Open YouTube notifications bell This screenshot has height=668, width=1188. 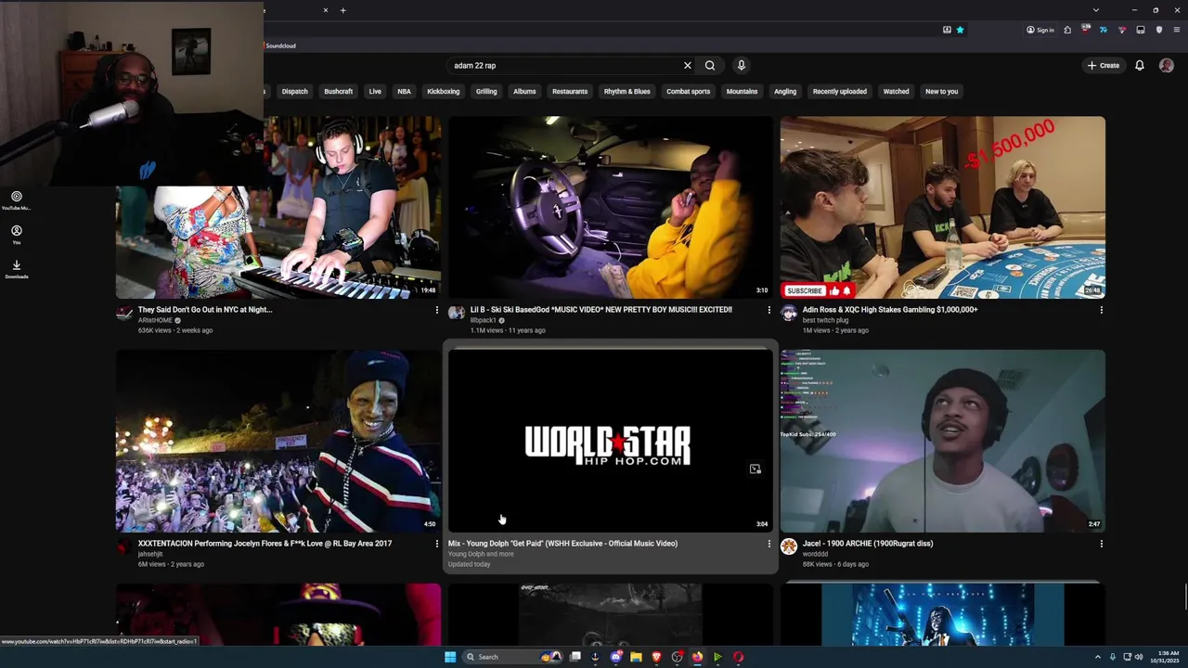(x=1140, y=66)
